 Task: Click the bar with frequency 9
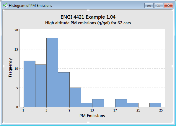(x=64, y=90)
